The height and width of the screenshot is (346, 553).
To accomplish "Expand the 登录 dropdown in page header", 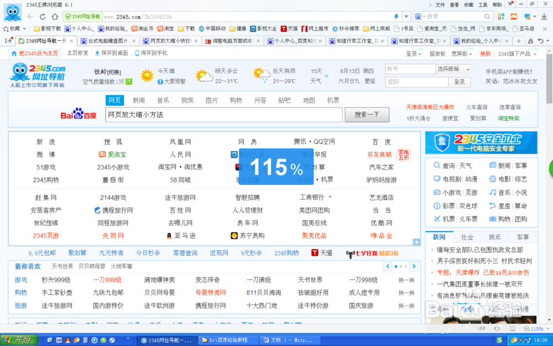I will [x=414, y=54].
